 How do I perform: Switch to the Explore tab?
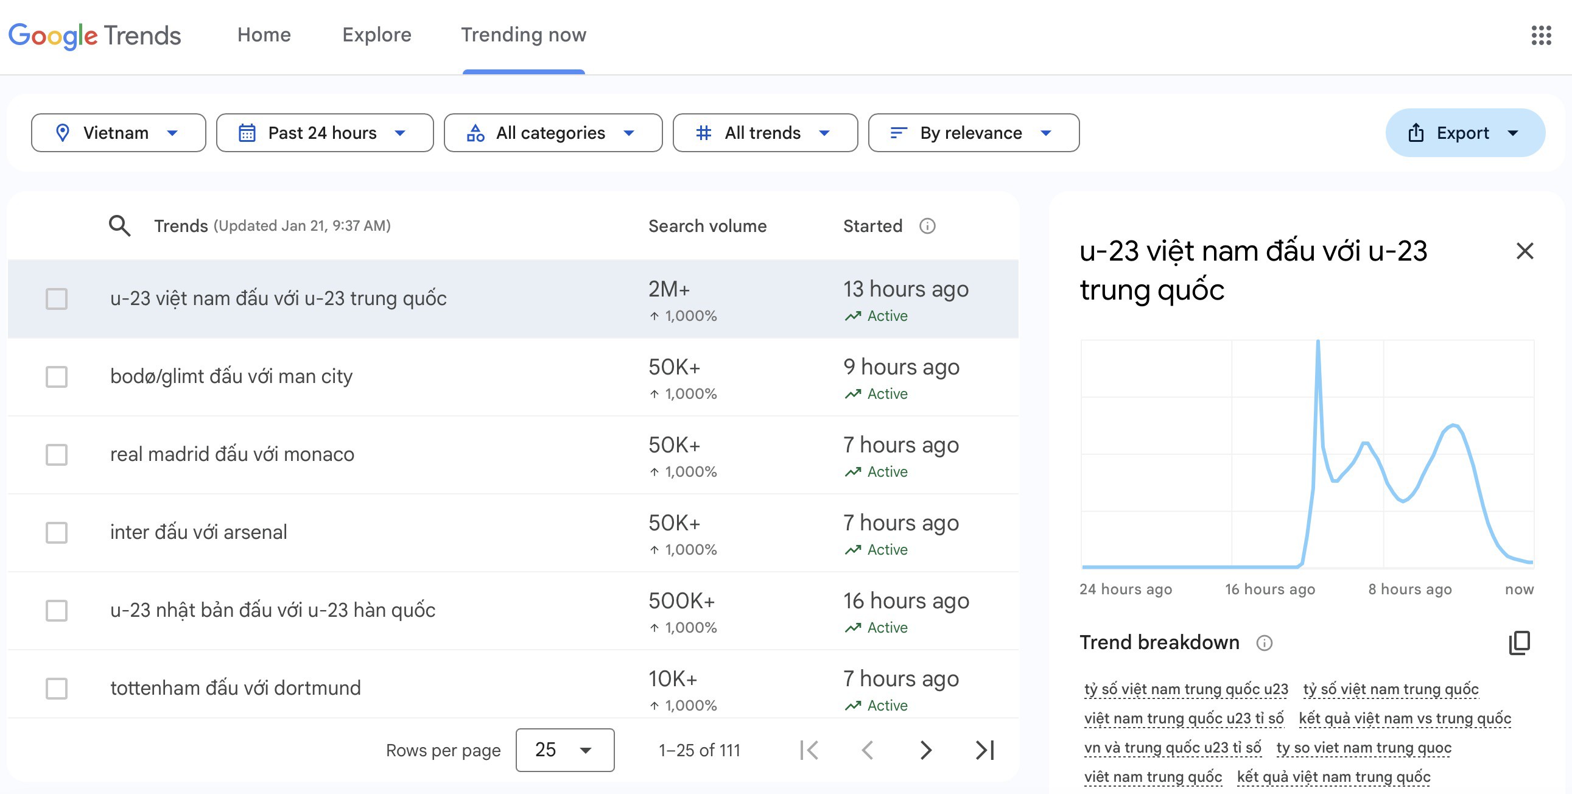point(376,35)
